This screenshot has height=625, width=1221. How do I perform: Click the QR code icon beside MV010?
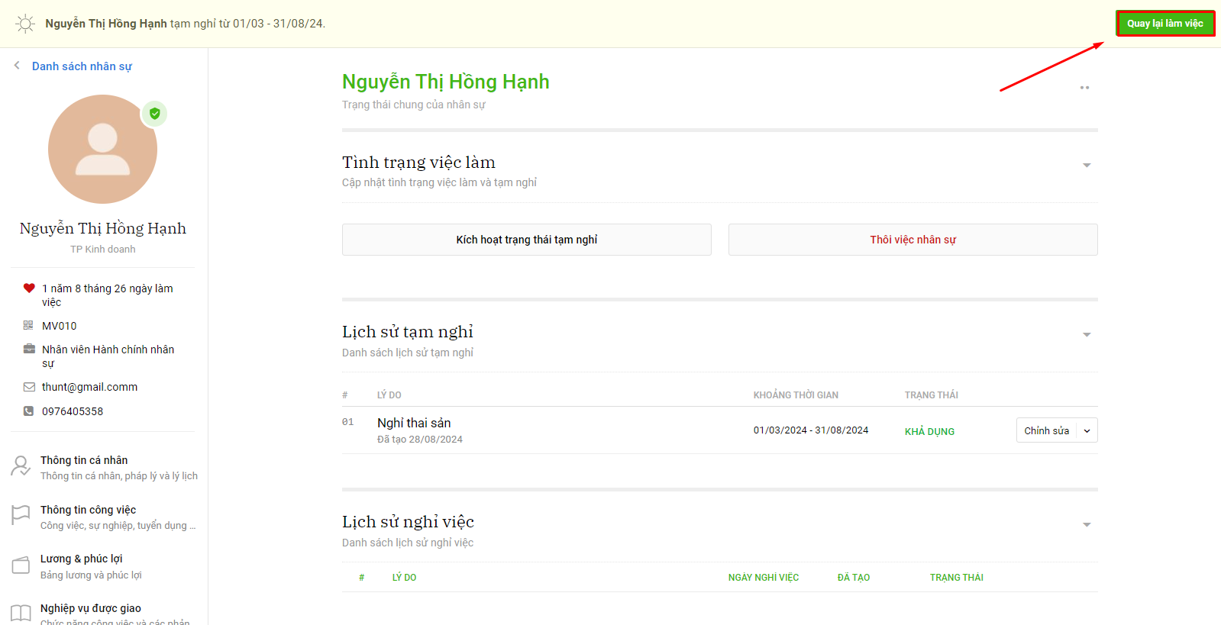[28, 325]
